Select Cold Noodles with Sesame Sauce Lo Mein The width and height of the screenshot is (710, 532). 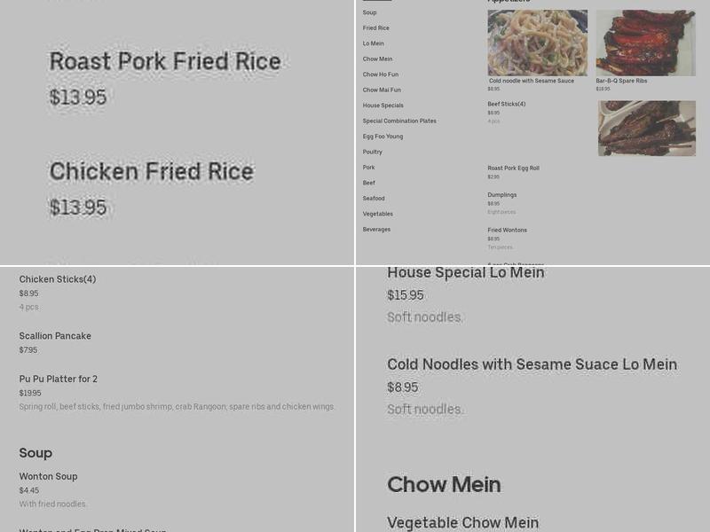[532, 364]
